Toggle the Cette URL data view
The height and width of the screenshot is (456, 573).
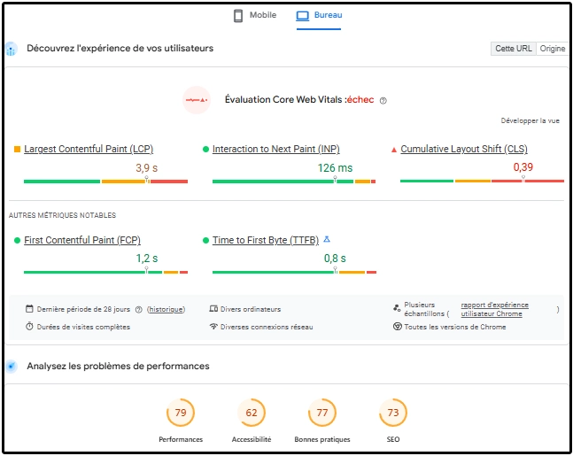coord(514,49)
